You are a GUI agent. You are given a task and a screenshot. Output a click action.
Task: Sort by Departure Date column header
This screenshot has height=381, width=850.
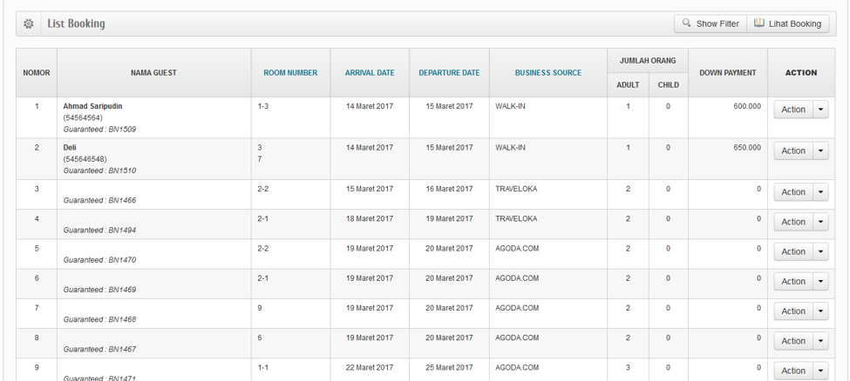449,73
